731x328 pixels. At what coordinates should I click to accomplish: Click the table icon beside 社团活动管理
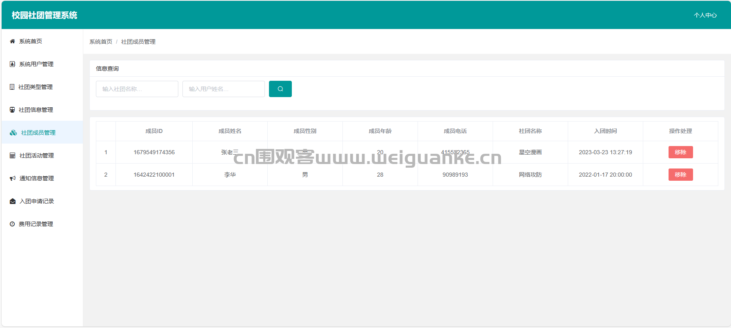[12, 155]
